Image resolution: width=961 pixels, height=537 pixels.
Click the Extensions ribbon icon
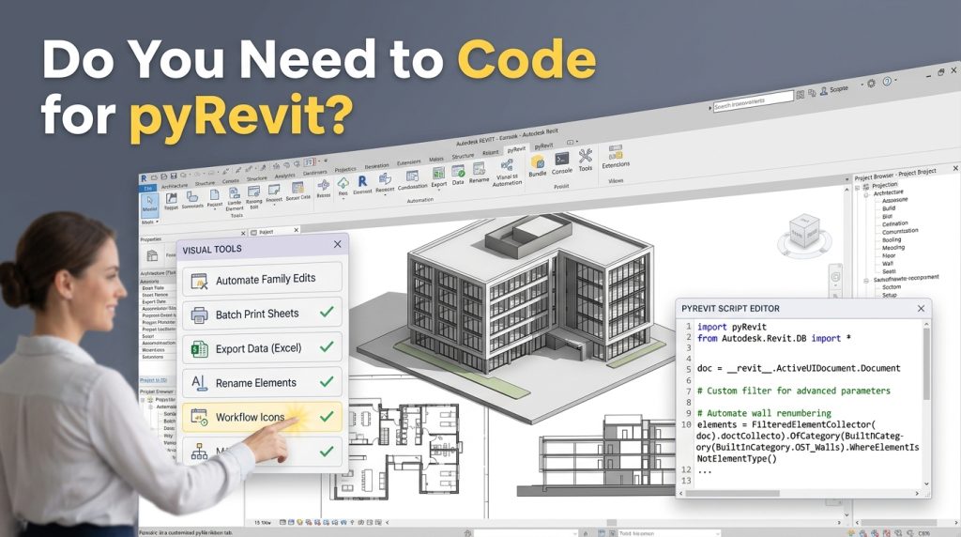(616, 156)
